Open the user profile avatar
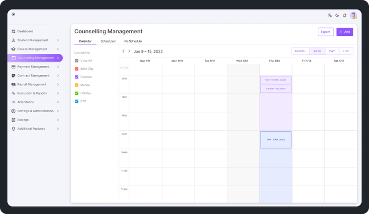 coord(353,15)
